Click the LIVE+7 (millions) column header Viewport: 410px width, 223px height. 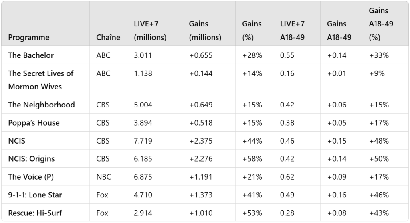(x=150, y=30)
